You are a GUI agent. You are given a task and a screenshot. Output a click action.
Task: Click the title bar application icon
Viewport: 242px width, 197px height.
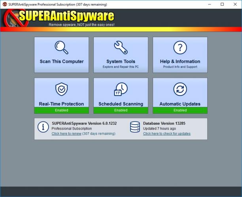pyautogui.click(x=5, y=4)
